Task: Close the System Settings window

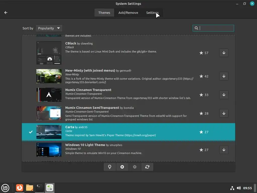Action: coord(252,4)
